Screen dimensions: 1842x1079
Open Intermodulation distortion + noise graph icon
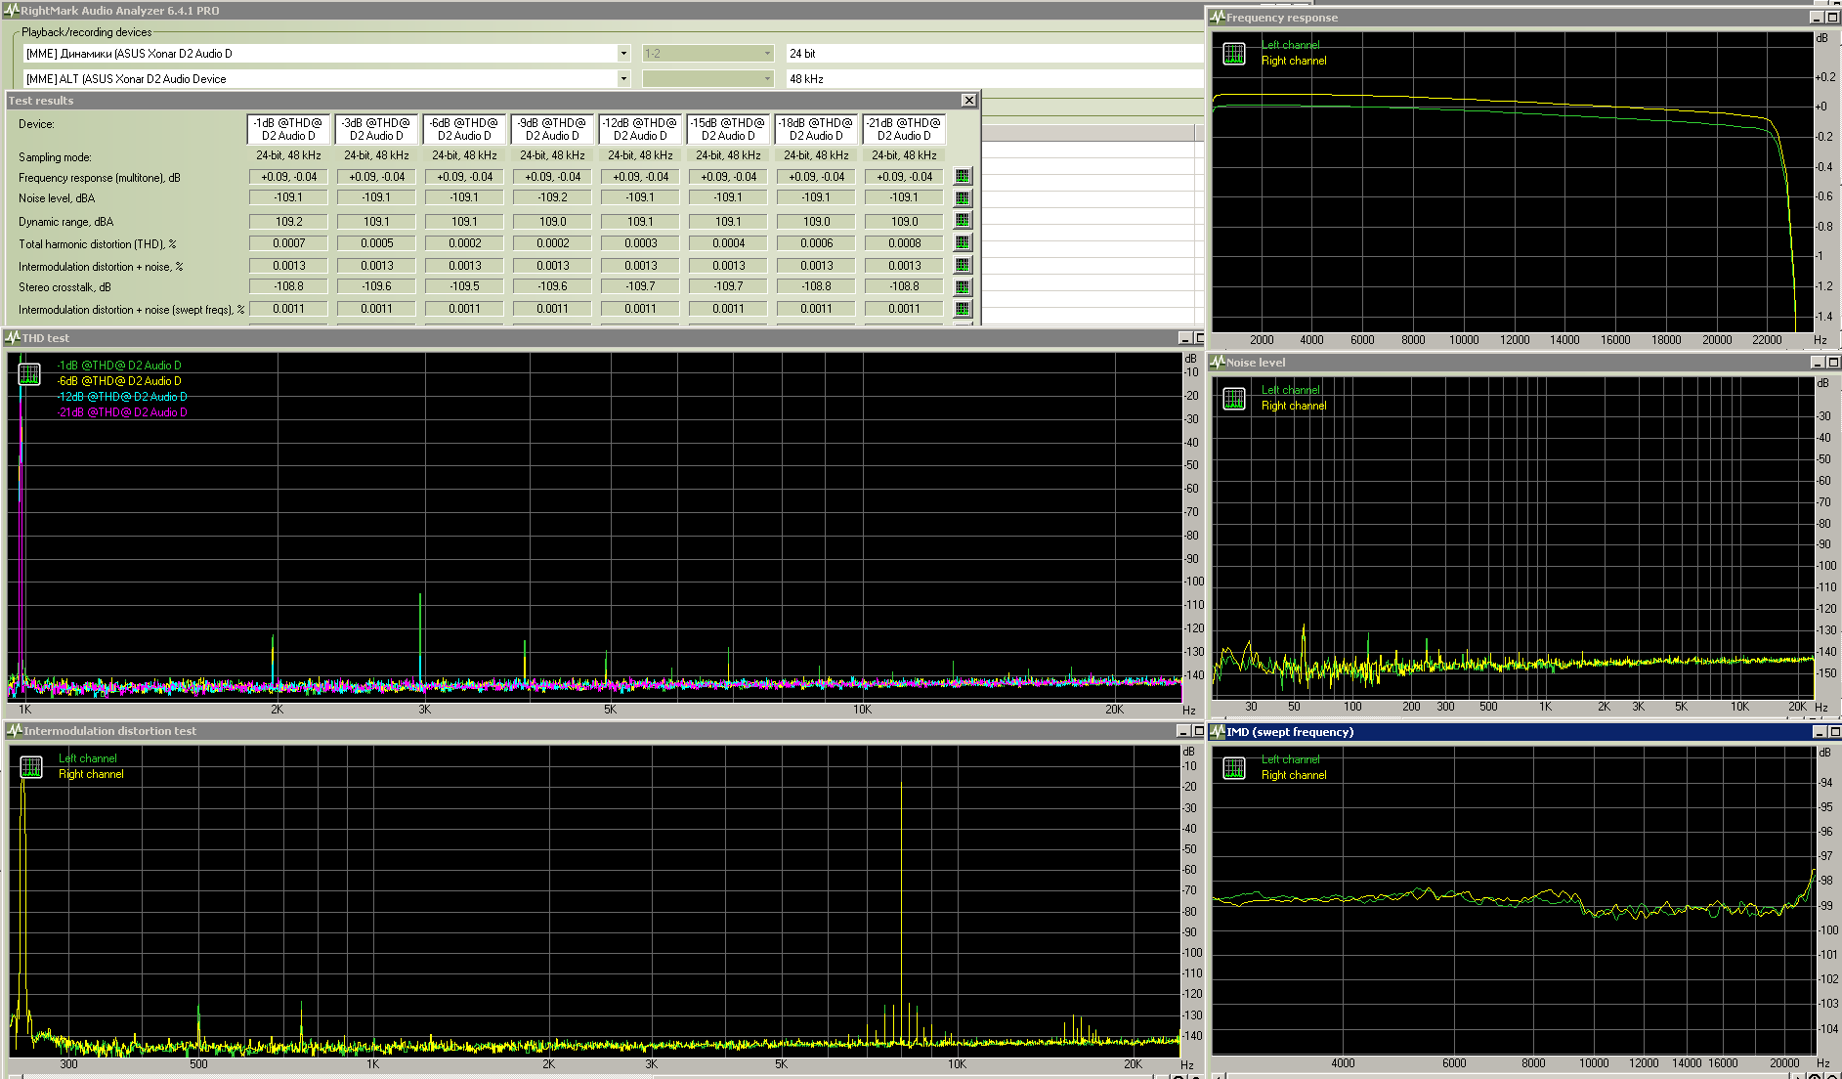pyautogui.click(x=963, y=265)
